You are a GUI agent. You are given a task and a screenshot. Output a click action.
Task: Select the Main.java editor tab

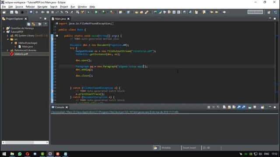pos(60,19)
